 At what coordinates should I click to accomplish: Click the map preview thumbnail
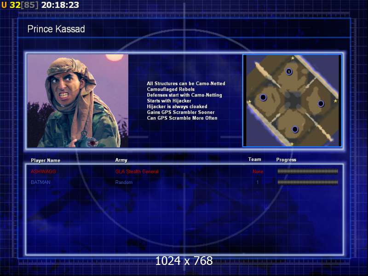pos(292,101)
